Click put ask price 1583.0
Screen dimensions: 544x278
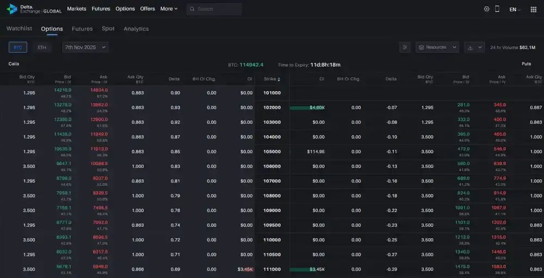pyautogui.click(x=498, y=266)
